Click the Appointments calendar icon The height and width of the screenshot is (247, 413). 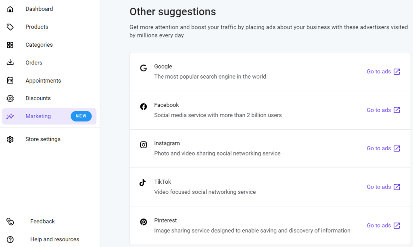coord(10,80)
